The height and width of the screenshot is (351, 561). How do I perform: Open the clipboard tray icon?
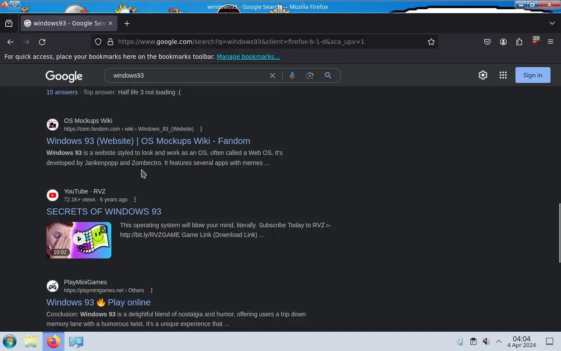(x=473, y=341)
